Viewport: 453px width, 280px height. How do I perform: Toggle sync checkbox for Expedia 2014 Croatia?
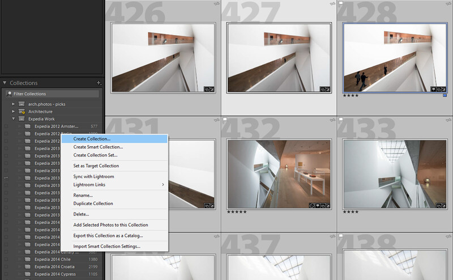[x=6, y=267]
